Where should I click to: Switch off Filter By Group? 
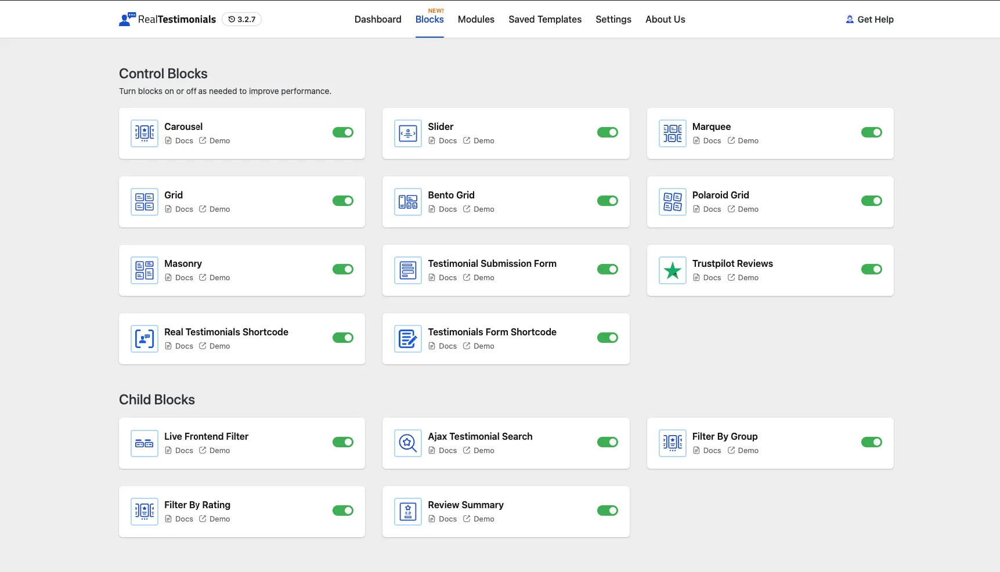point(872,442)
